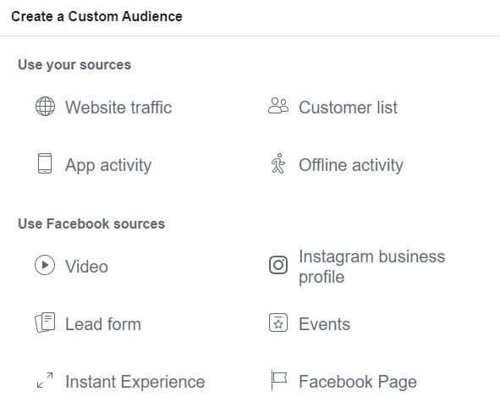Click the Lead form document icon
This screenshot has width=500, height=408.
(45, 323)
